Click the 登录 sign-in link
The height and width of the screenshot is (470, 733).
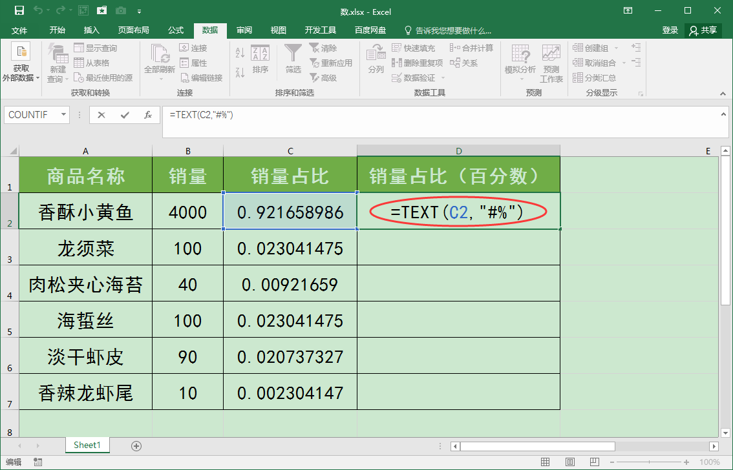pos(670,30)
